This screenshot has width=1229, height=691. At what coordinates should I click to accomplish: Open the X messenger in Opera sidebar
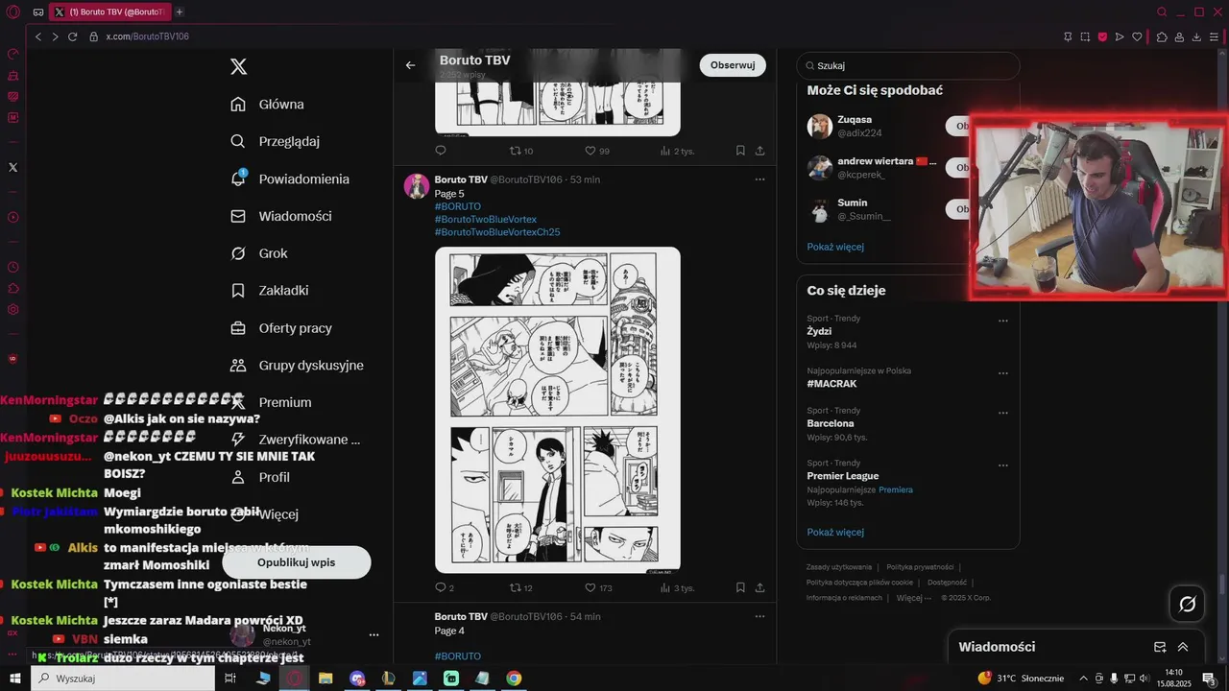(x=13, y=167)
